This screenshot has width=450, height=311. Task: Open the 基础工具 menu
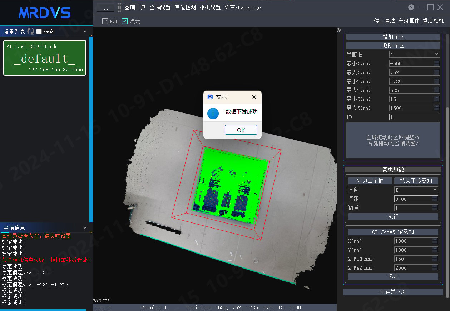135,7
